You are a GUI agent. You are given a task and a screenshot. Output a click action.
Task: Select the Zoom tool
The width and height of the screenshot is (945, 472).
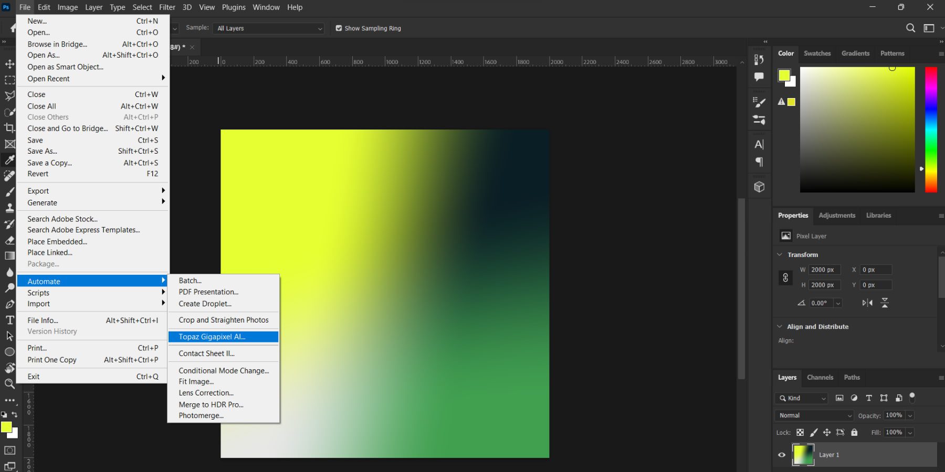click(9, 384)
